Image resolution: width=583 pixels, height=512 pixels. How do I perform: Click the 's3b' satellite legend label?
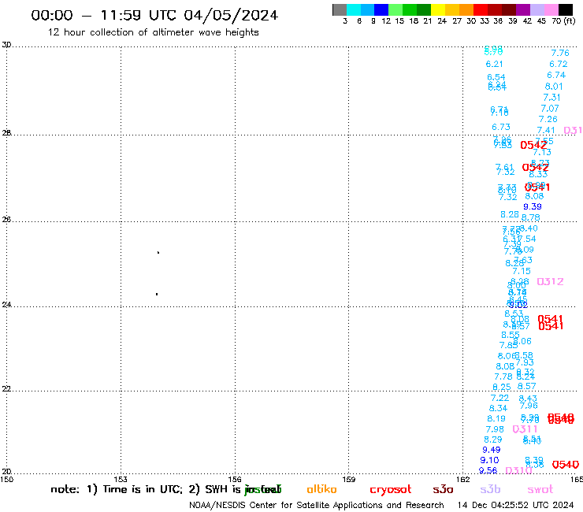[x=490, y=489]
